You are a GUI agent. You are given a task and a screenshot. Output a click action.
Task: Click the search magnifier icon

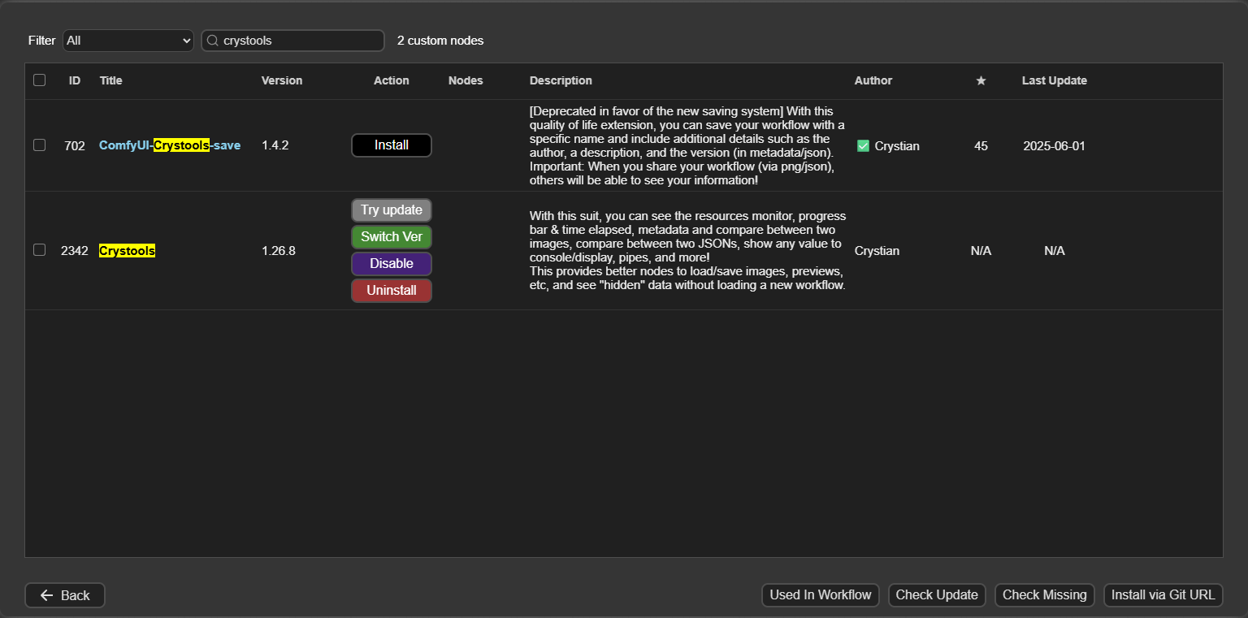(x=213, y=41)
